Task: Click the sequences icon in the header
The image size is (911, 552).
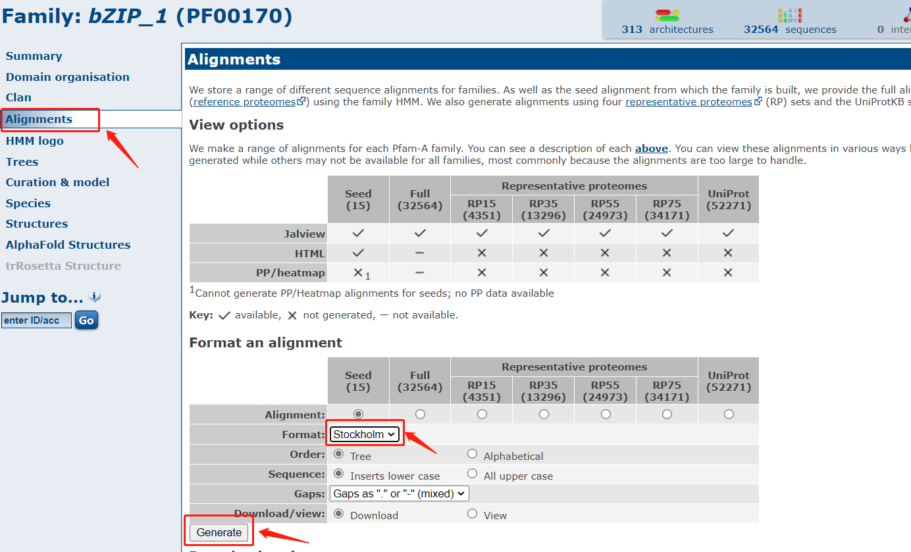Action: point(790,15)
